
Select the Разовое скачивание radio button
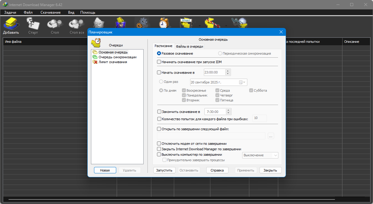(x=159, y=53)
